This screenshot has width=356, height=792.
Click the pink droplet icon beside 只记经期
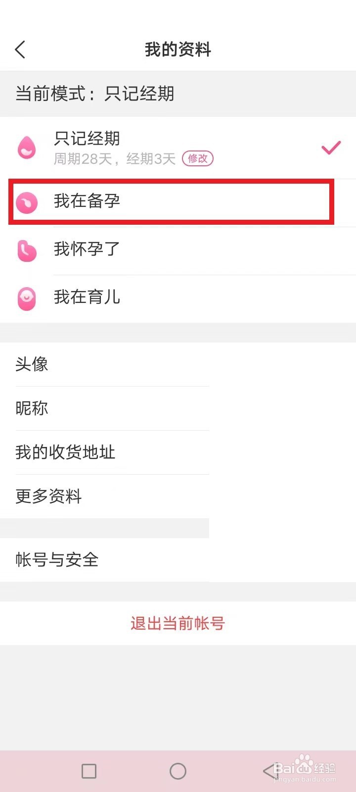[x=27, y=147]
